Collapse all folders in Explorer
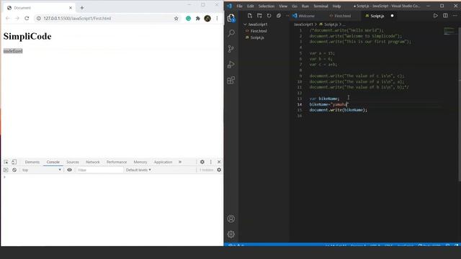Screen dimensions: 461x259 click(279, 16)
